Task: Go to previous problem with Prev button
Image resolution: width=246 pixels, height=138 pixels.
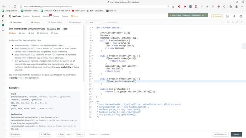Action: 61,134
